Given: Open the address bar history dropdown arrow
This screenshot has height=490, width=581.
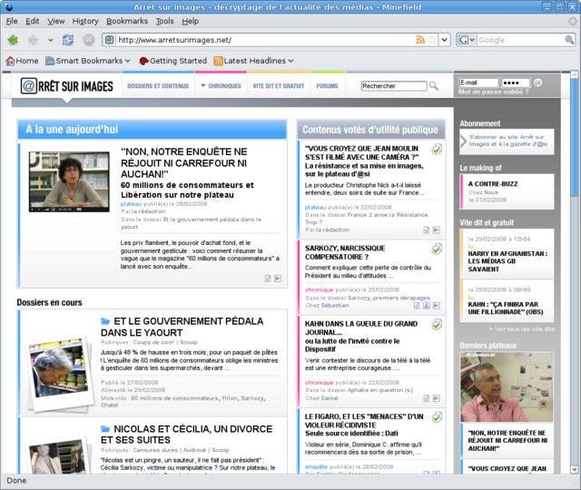Looking at the screenshot, I should pyautogui.click(x=445, y=40).
